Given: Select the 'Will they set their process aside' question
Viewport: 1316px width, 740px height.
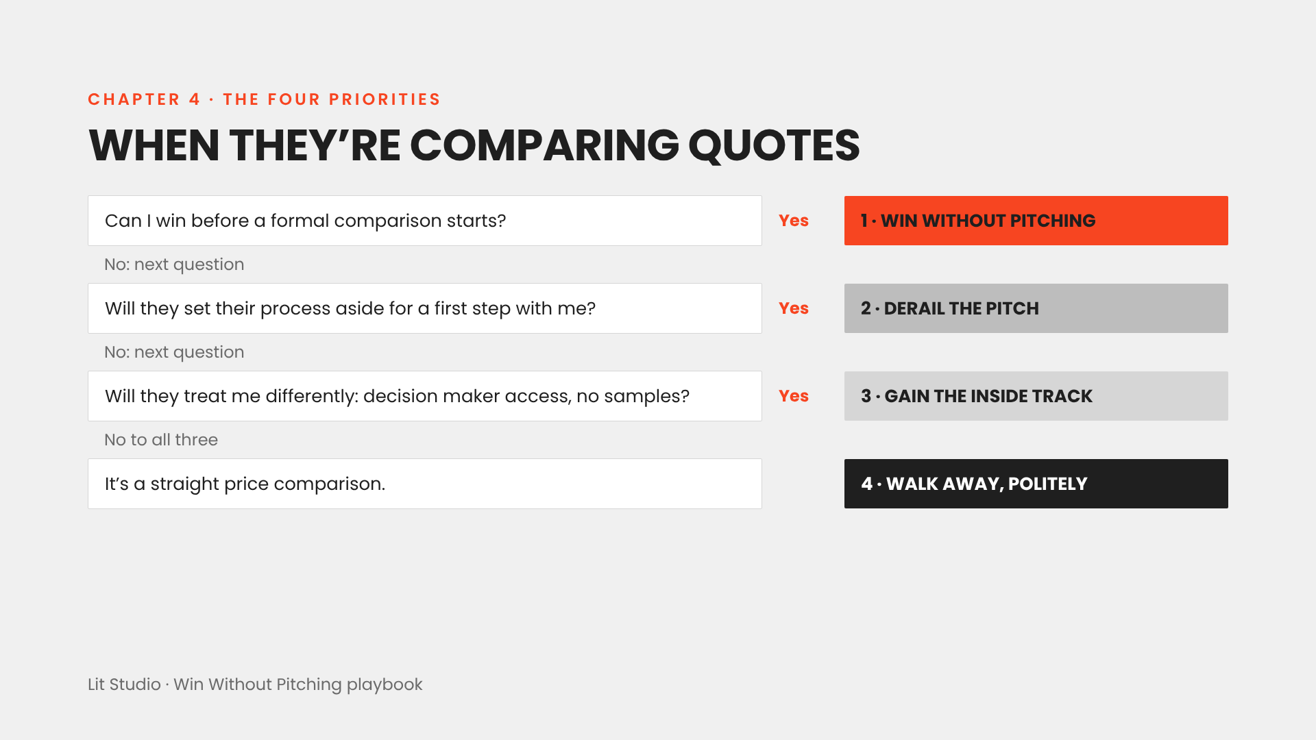Looking at the screenshot, I should (x=425, y=308).
